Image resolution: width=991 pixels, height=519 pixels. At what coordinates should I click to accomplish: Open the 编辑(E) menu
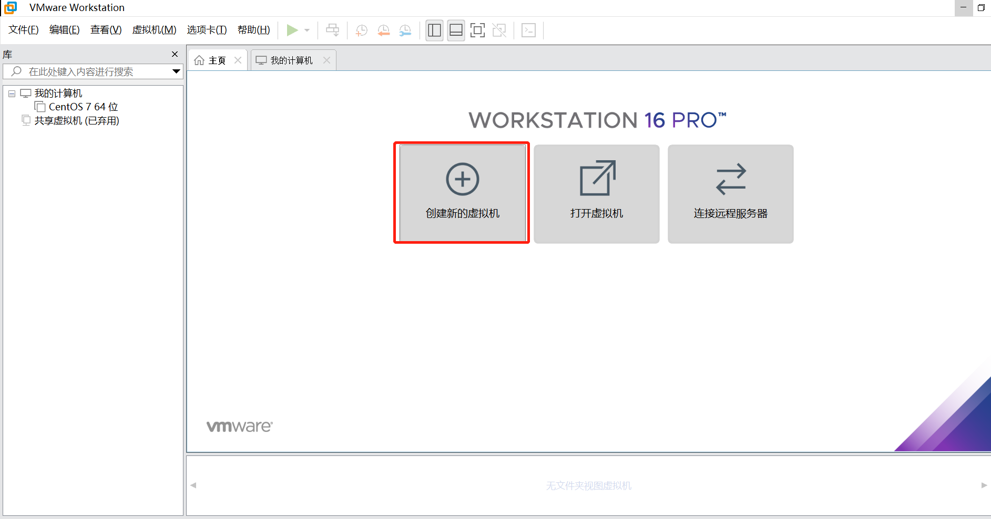(65, 30)
